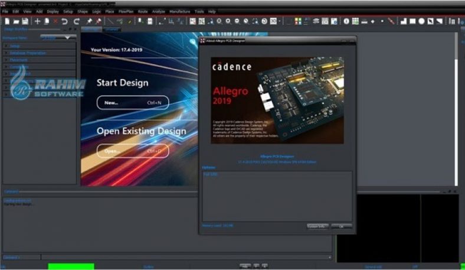This screenshot has width=465, height=270.
Task: Click the New... button under Start Design
Action: coord(133,103)
